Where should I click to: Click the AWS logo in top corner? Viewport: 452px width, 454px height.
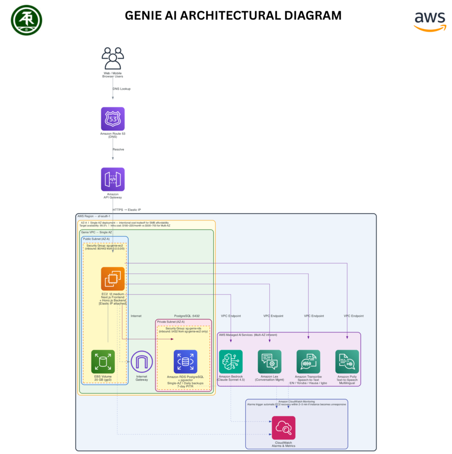(x=429, y=21)
